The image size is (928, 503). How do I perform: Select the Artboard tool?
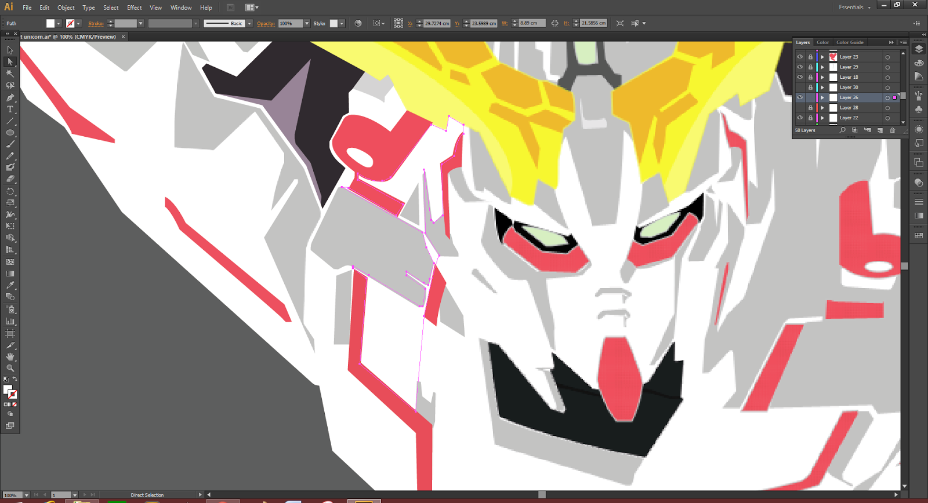[x=10, y=333]
